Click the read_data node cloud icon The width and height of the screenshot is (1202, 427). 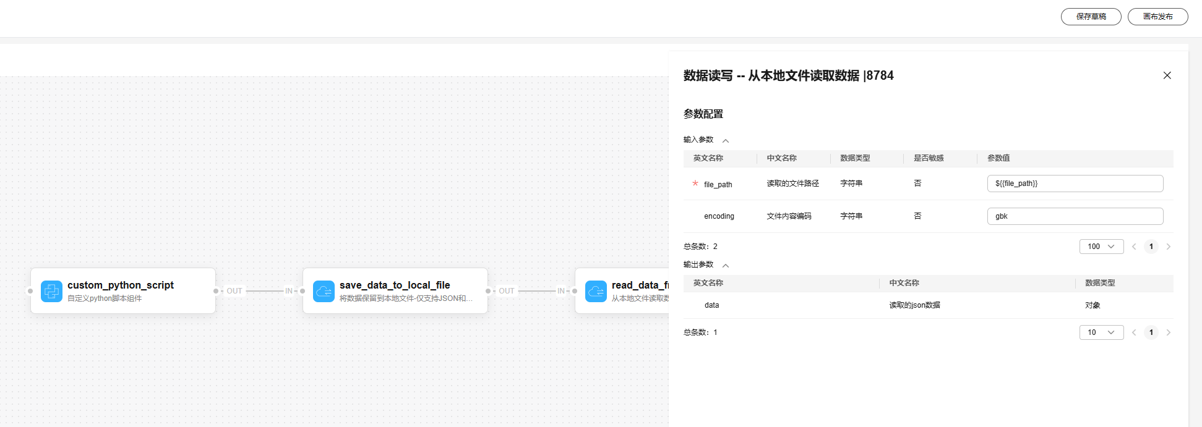596,291
